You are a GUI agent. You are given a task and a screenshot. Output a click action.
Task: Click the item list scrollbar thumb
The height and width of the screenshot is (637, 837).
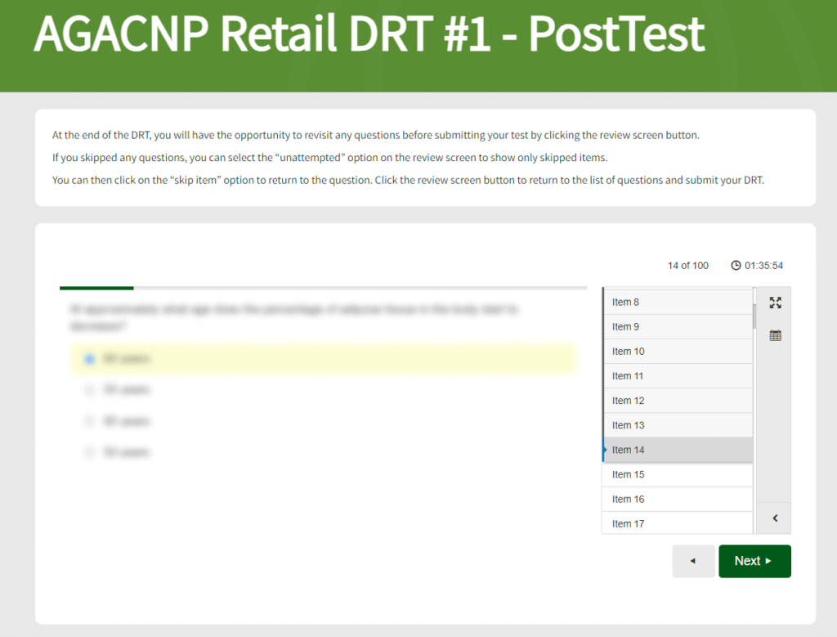pos(754,314)
